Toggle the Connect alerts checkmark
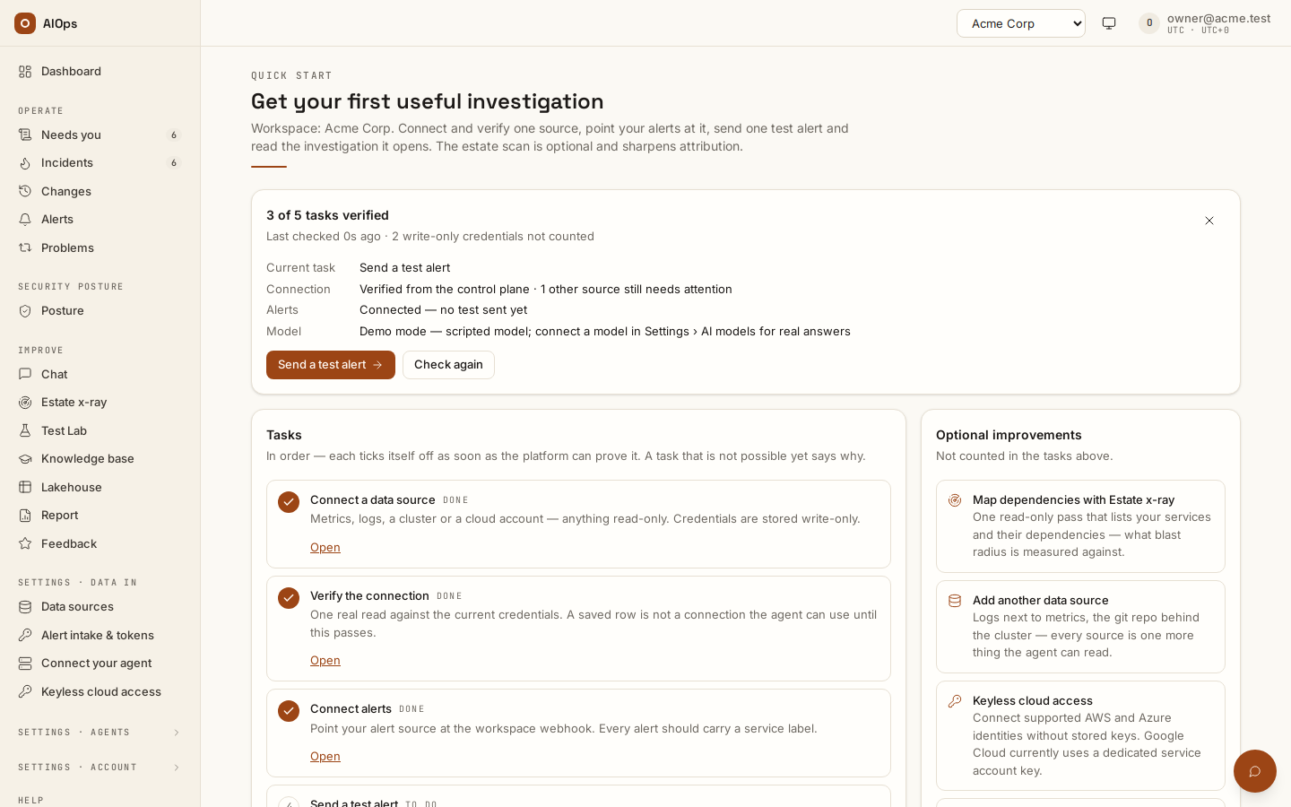Screen dimensions: 1291x807 click(x=289, y=711)
